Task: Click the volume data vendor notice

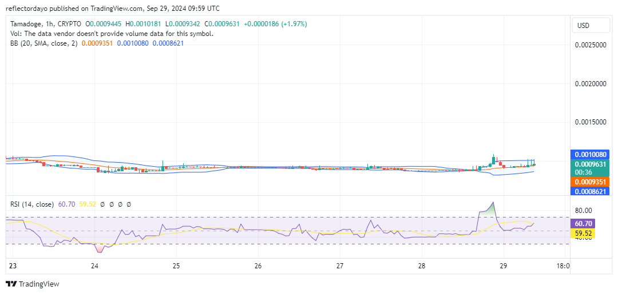Action: tap(112, 34)
